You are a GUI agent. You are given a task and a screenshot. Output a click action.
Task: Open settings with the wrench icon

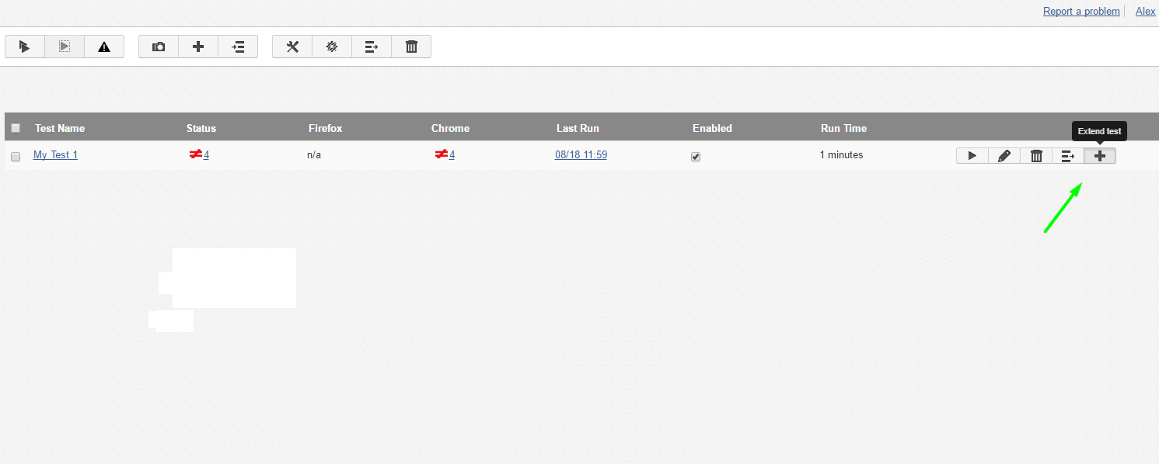click(291, 47)
